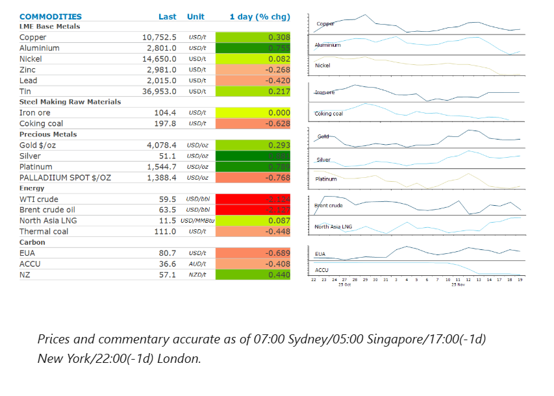Open the Platinum sparkline chart

417,179
